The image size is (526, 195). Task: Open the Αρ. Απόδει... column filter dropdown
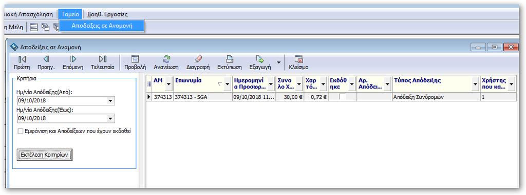pyautogui.click(x=387, y=84)
